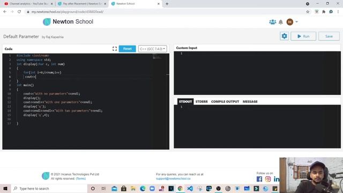Image resolution: width=343 pixels, height=193 pixels.
Task: Open the Chrome three-dot menu
Action: pyautogui.click(x=338, y=12)
